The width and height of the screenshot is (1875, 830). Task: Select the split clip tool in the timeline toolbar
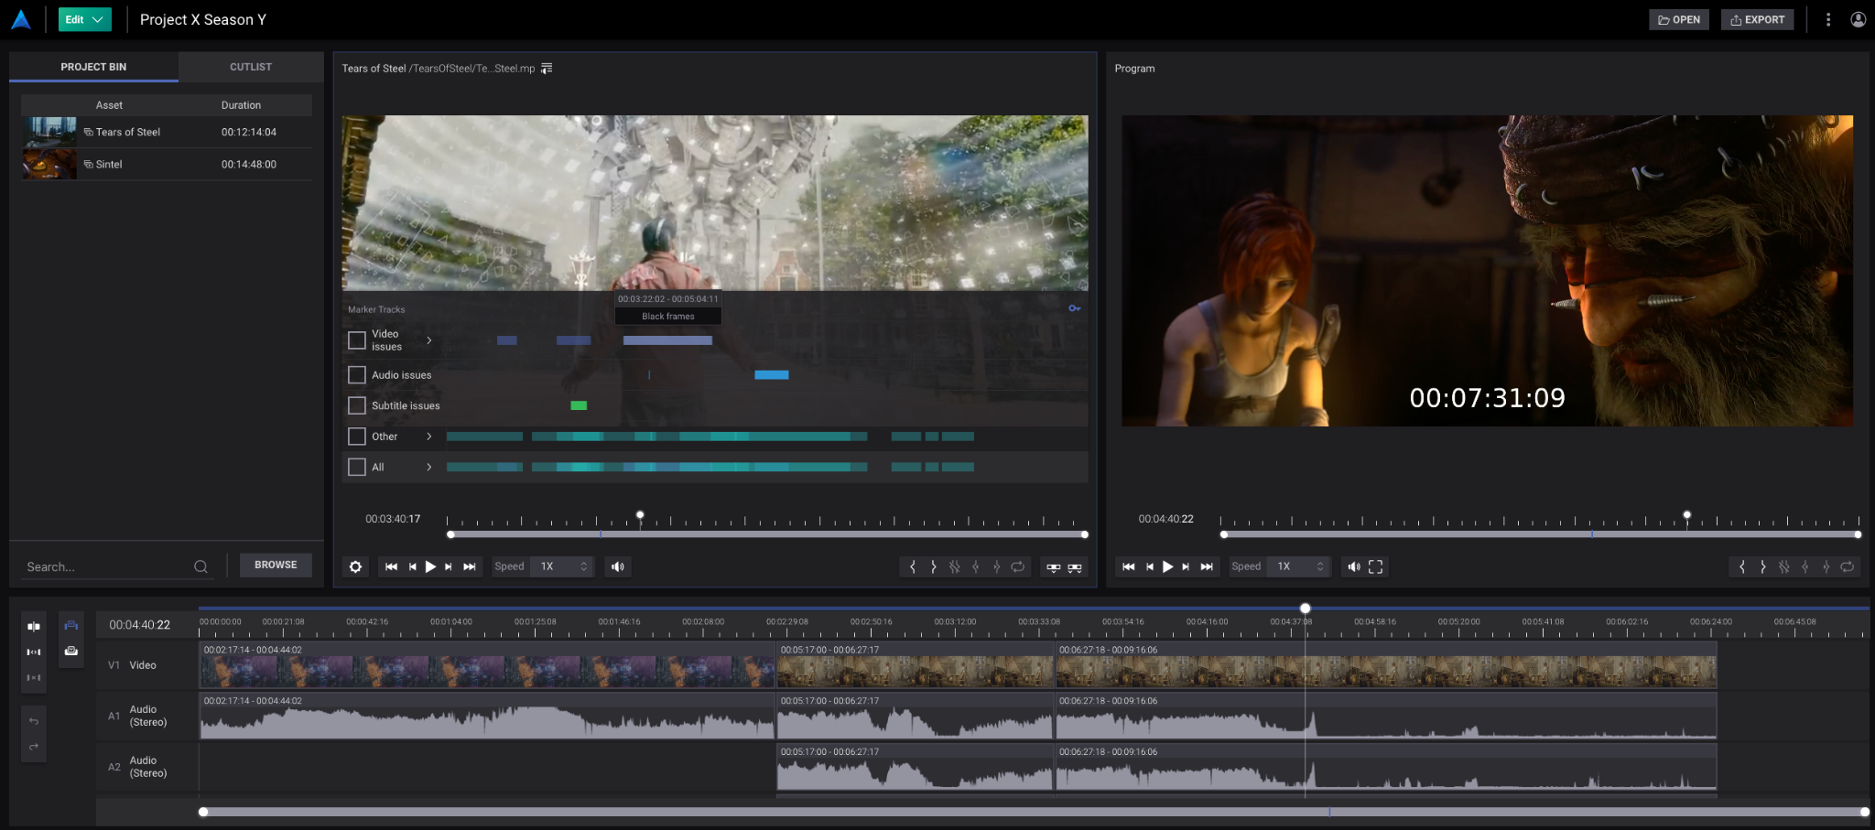pyautogui.click(x=34, y=625)
